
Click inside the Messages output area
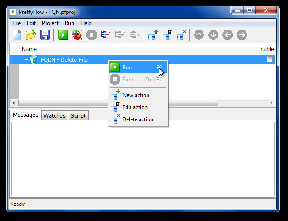[x=143, y=159]
